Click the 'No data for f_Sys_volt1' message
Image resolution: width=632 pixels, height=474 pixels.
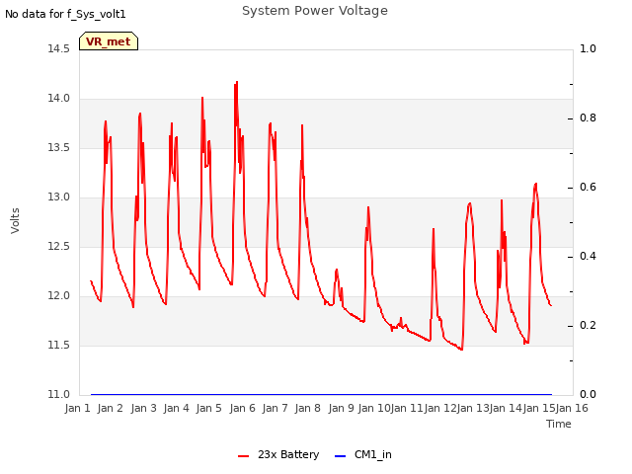pyautogui.click(x=65, y=14)
